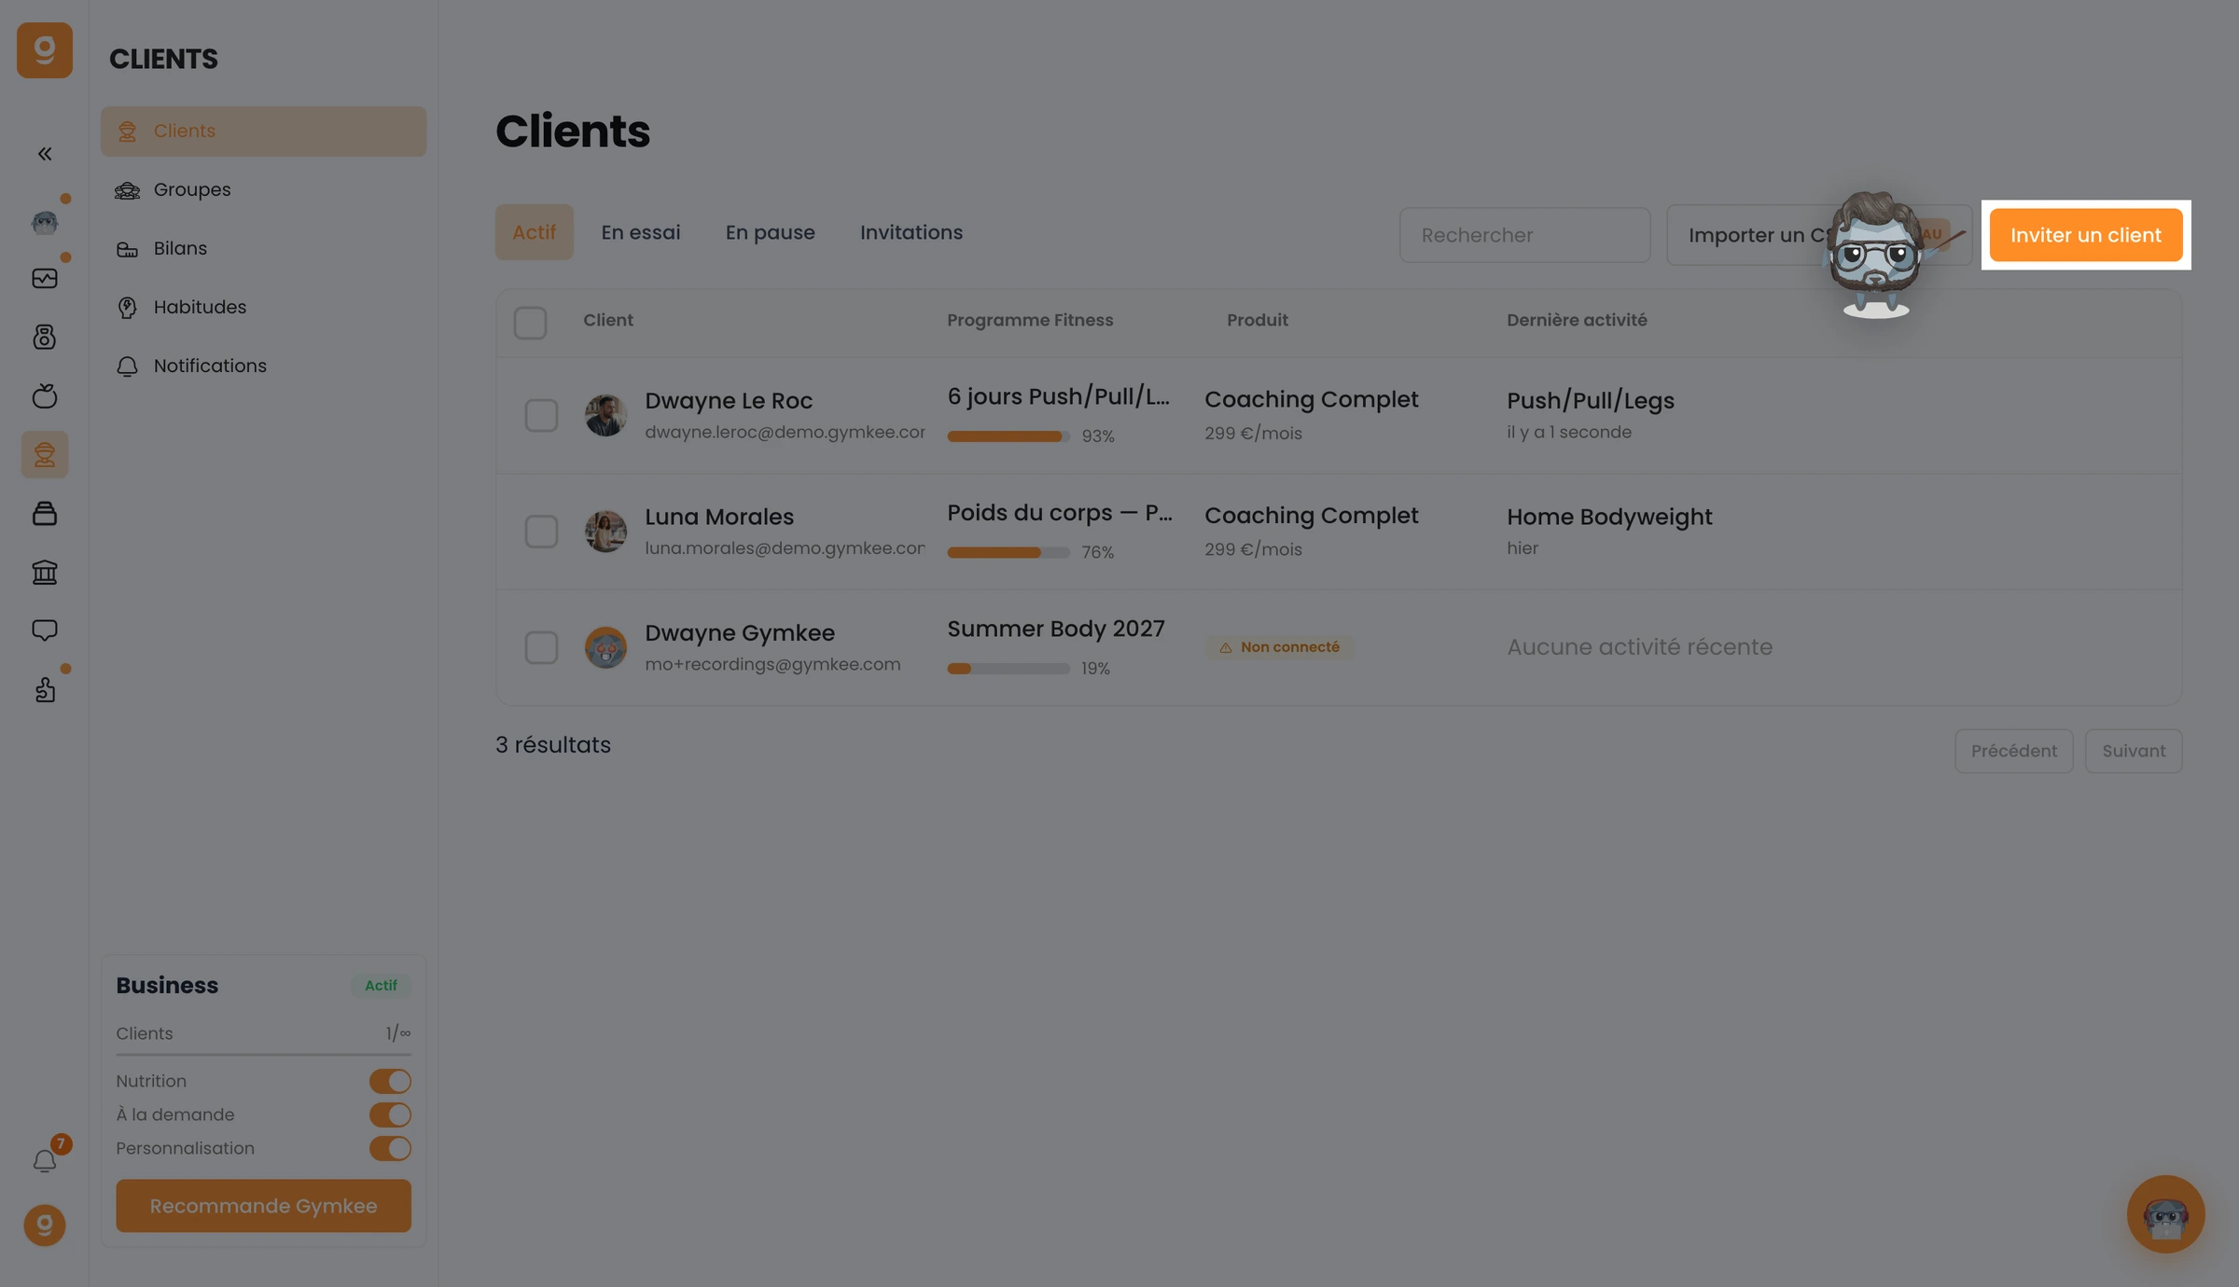This screenshot has width=2239, height=1287.
Task: Open the products box icon in rail
Action: pyautogui.click(x=45, y=513)
